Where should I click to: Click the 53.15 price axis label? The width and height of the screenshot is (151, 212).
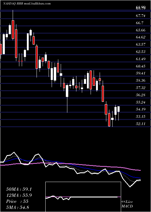click(141, 117)
